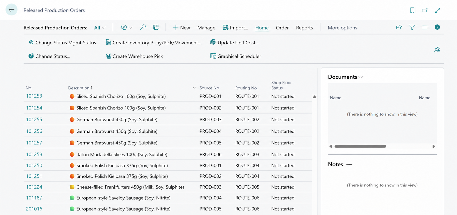Bookmark this page with the bookmark icon

point(412,10)
